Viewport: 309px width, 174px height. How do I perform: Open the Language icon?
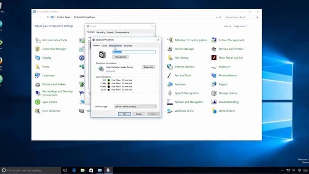(x=38, y=75)
